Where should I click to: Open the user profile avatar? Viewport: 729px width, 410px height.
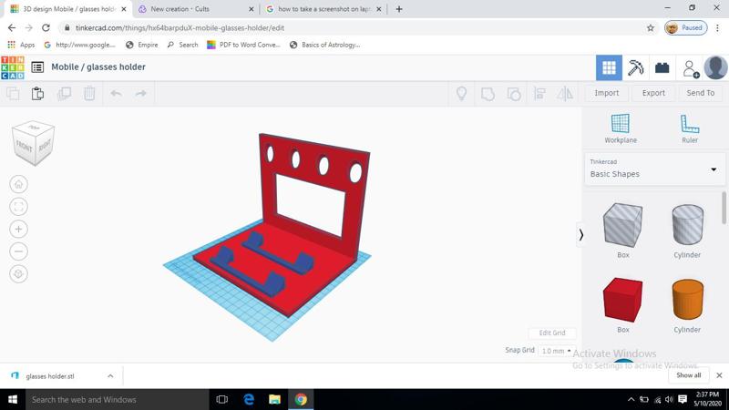pyautogui.click(x=715, y=67)
